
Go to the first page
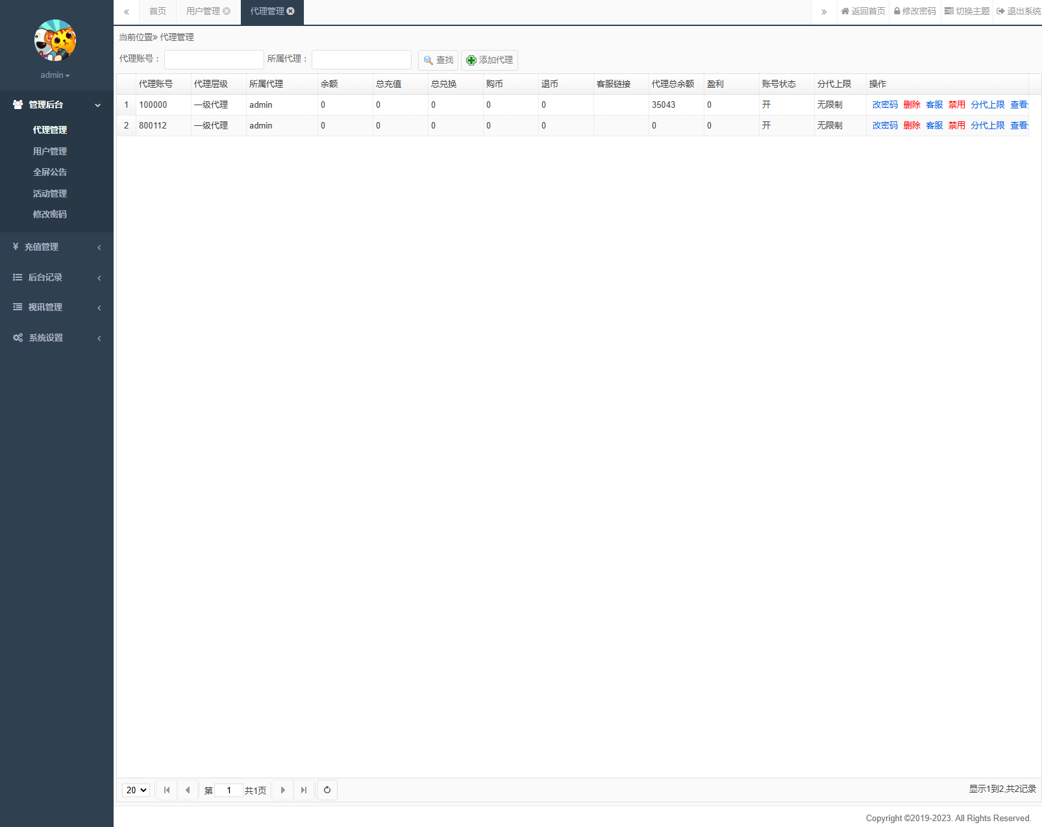pos(167,790)
